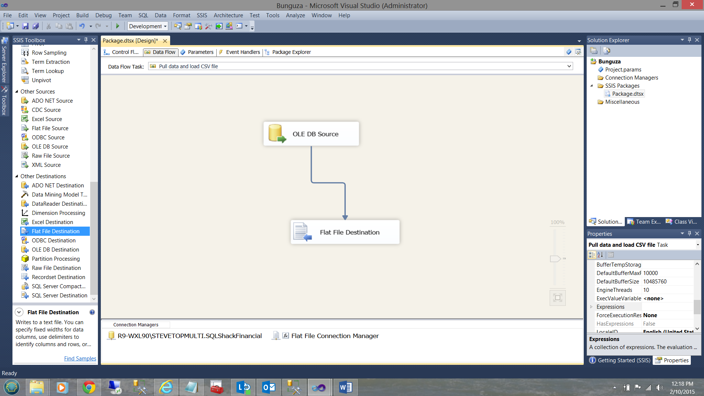704x396 pixels.
Task: Toggle auto-hide pin on SSIS Toolbox
Action: [86, 40]
